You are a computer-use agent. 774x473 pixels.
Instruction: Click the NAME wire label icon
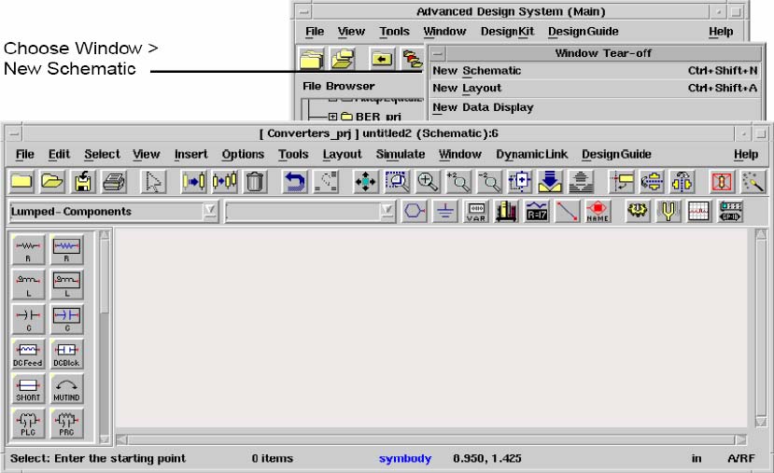[598, 212]
